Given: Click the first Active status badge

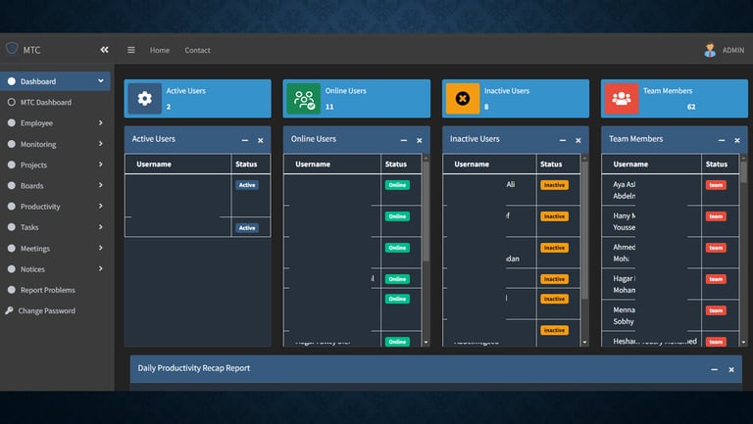Looking at the screenshot, I should pyautogui.click(x=247, y=185).
